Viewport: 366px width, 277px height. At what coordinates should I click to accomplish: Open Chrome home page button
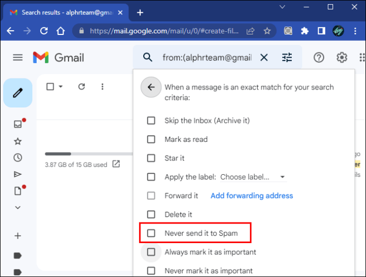(60, 31)
